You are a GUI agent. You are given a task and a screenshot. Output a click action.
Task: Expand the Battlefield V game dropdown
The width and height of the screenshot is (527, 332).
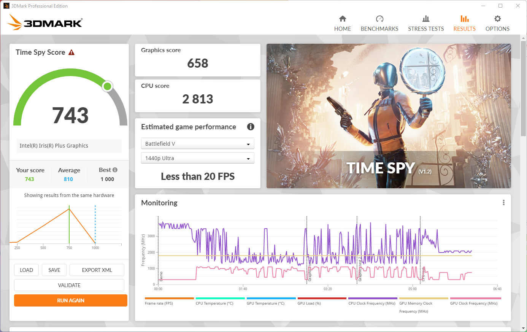coord(197,144)
